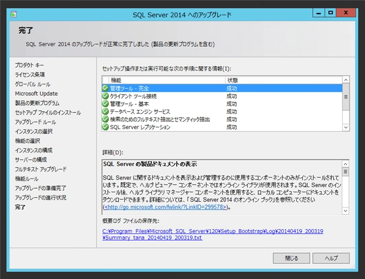
Task: Click the 閉じる button
Action: point(291,258)
